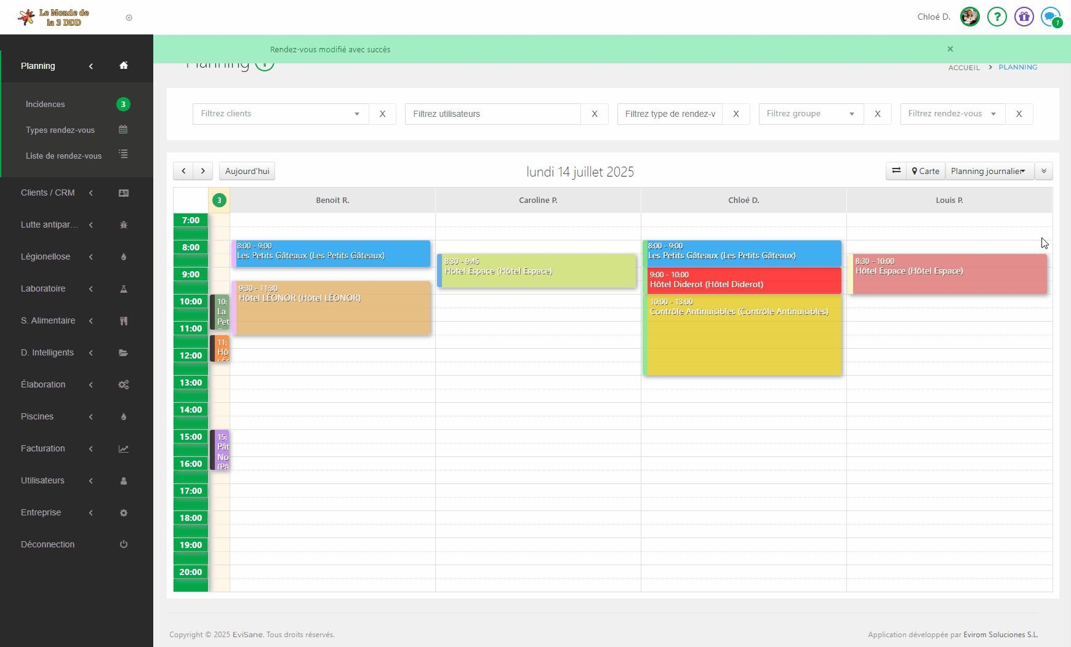
Task: Dismiss the green success notification
Action: pyautogui.click(x=950, y=49)
